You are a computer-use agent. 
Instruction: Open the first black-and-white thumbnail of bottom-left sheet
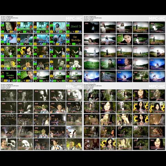(x=9, y=95)
